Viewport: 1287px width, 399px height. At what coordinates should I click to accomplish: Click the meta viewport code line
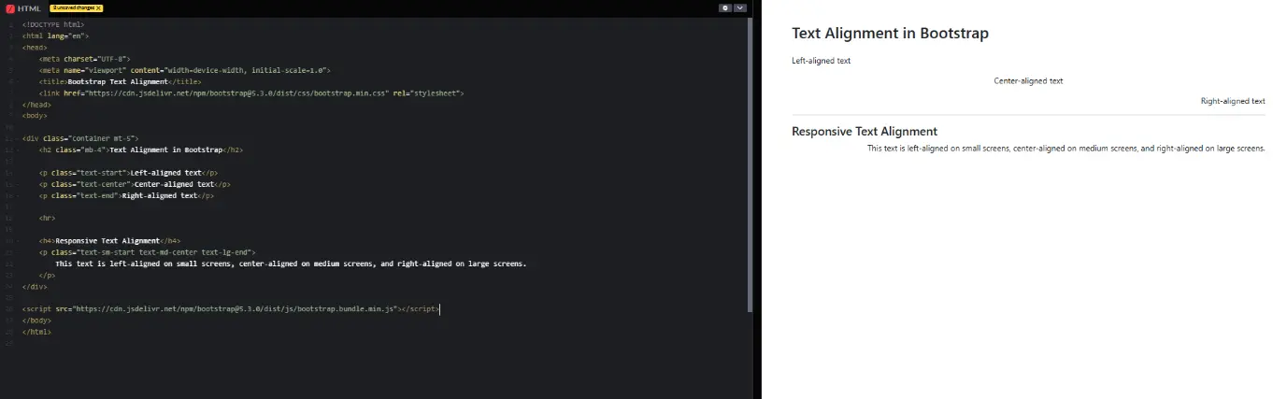click(184, 70)
